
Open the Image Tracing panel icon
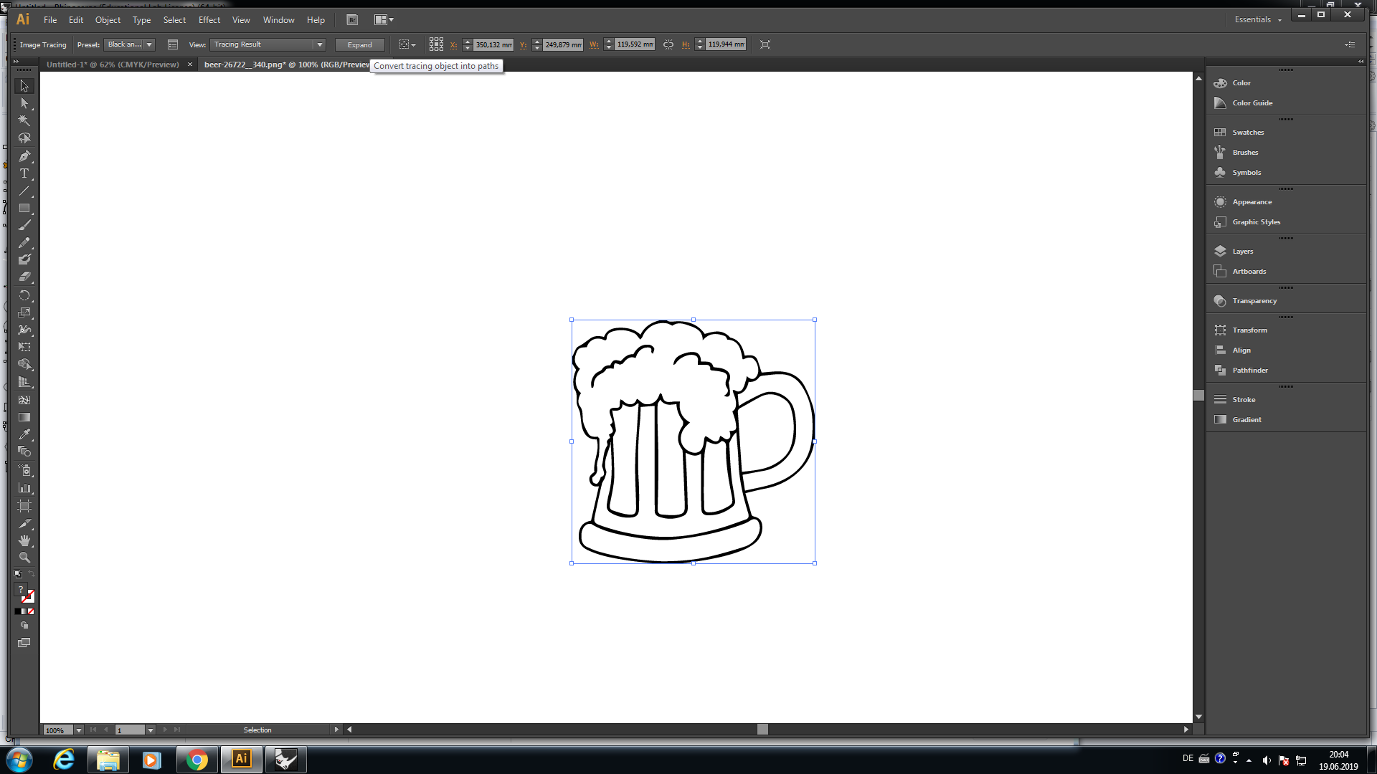[173, 44]
